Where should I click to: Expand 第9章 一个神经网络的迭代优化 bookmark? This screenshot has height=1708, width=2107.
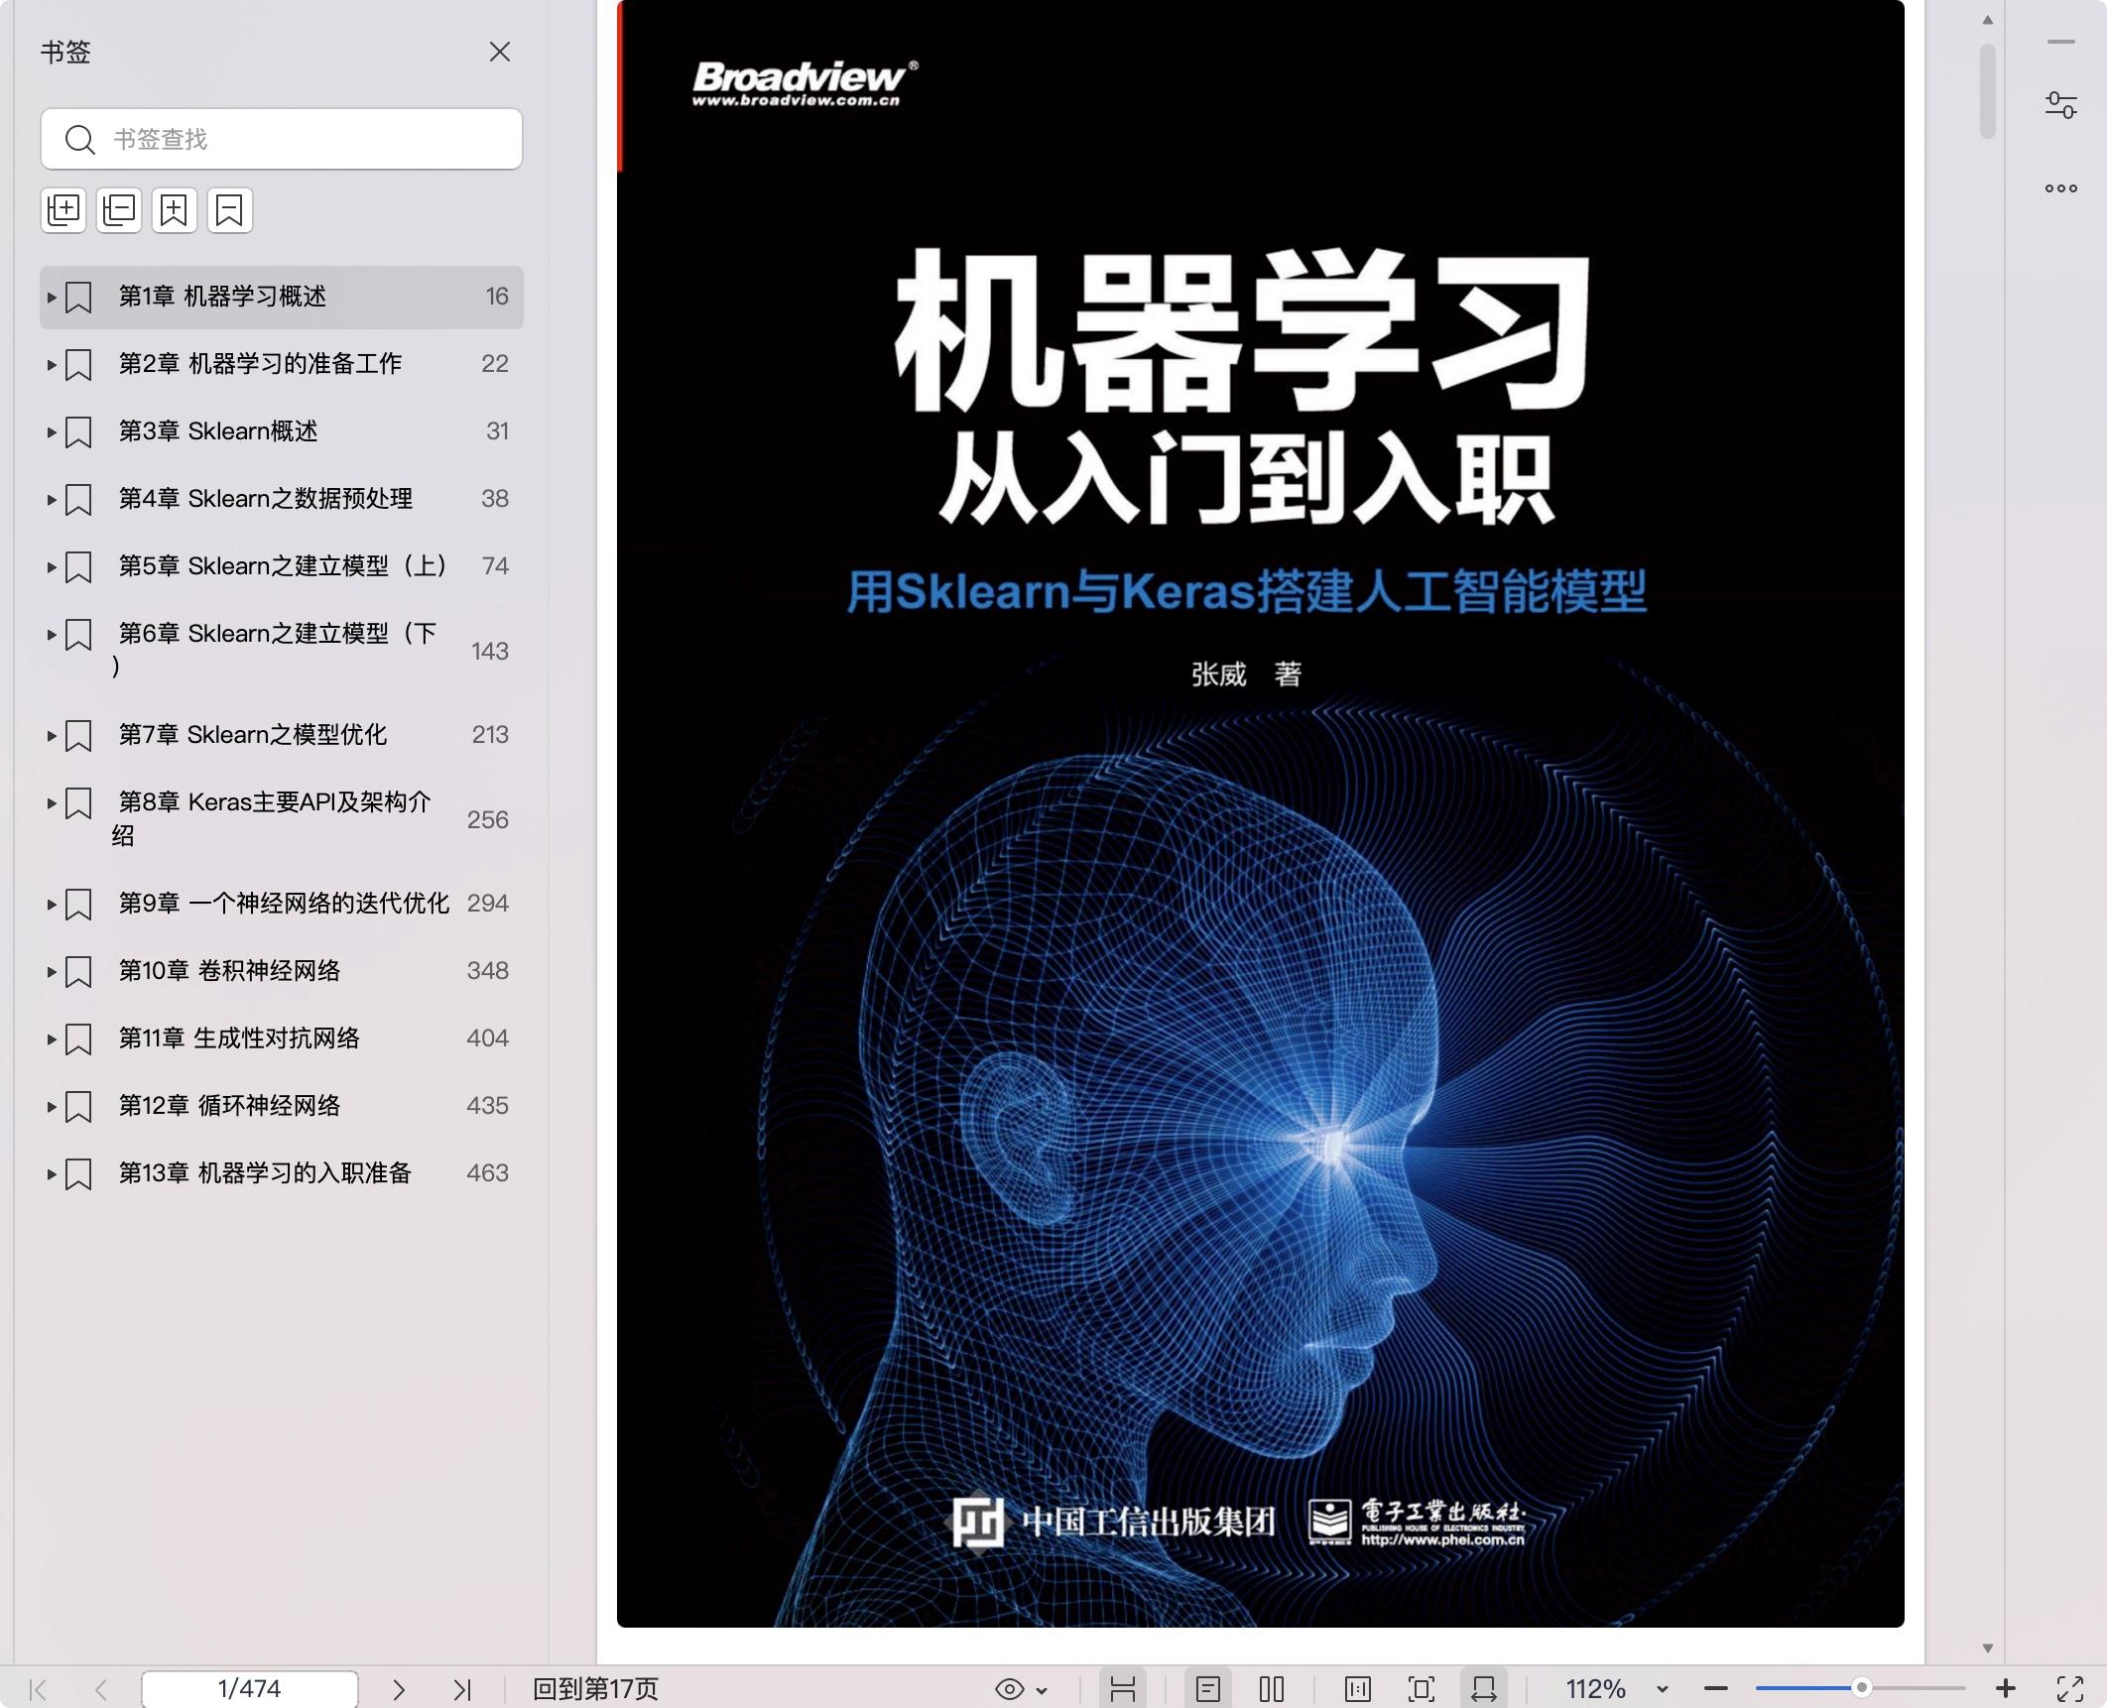click(x=52, y=904)
